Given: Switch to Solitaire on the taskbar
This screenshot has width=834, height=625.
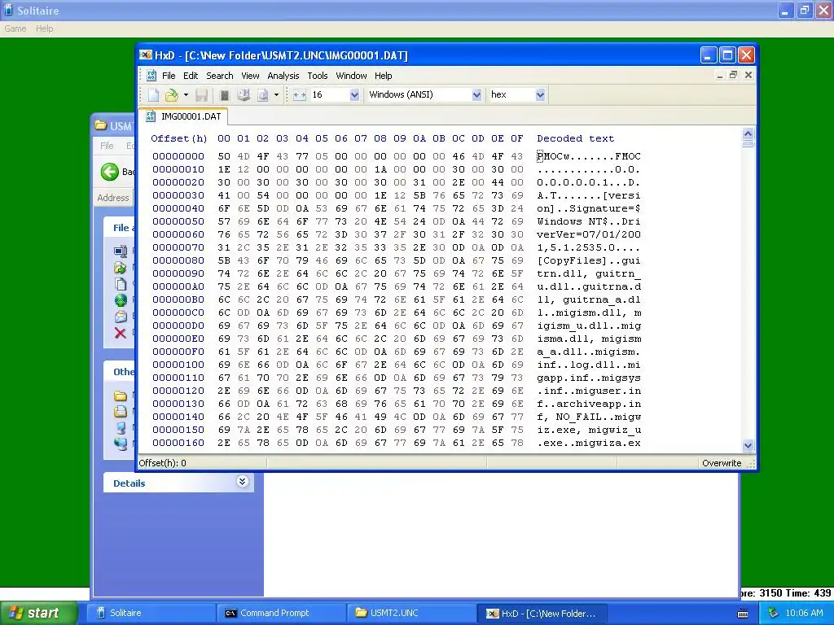Looking at the screenshot, I should coord(151,613).
